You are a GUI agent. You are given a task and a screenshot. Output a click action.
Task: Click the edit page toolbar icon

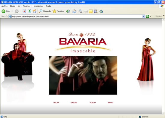click(x=86, y=11)
